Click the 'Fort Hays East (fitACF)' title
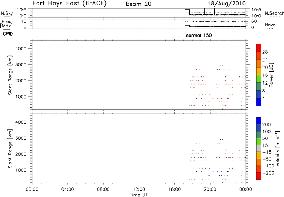 70,4
